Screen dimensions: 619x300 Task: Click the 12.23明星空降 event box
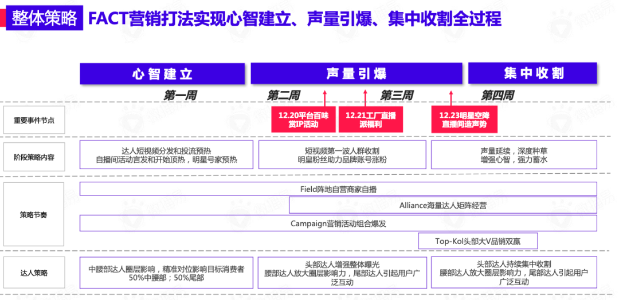coord(464,119)
